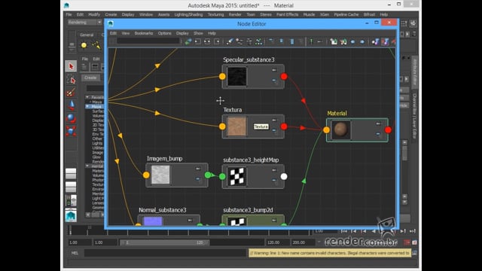
Task: Click the red output port of Material
Action: click(388, 130)
